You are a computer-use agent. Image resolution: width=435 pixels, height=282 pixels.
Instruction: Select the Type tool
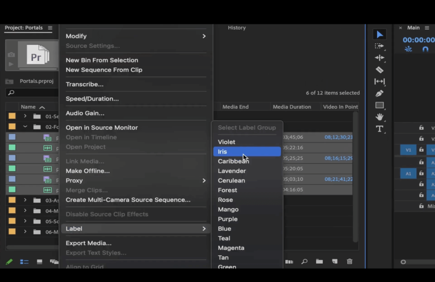379,129
